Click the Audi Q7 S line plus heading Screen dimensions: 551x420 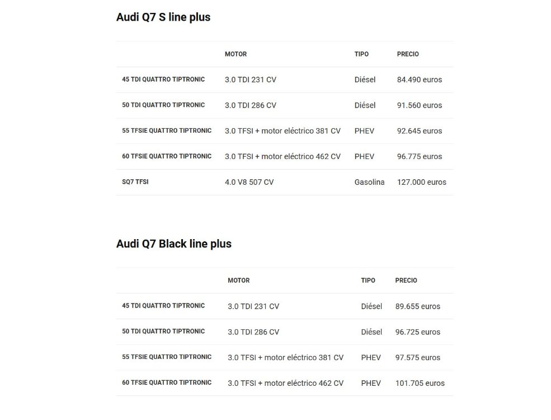coord(163,17)
